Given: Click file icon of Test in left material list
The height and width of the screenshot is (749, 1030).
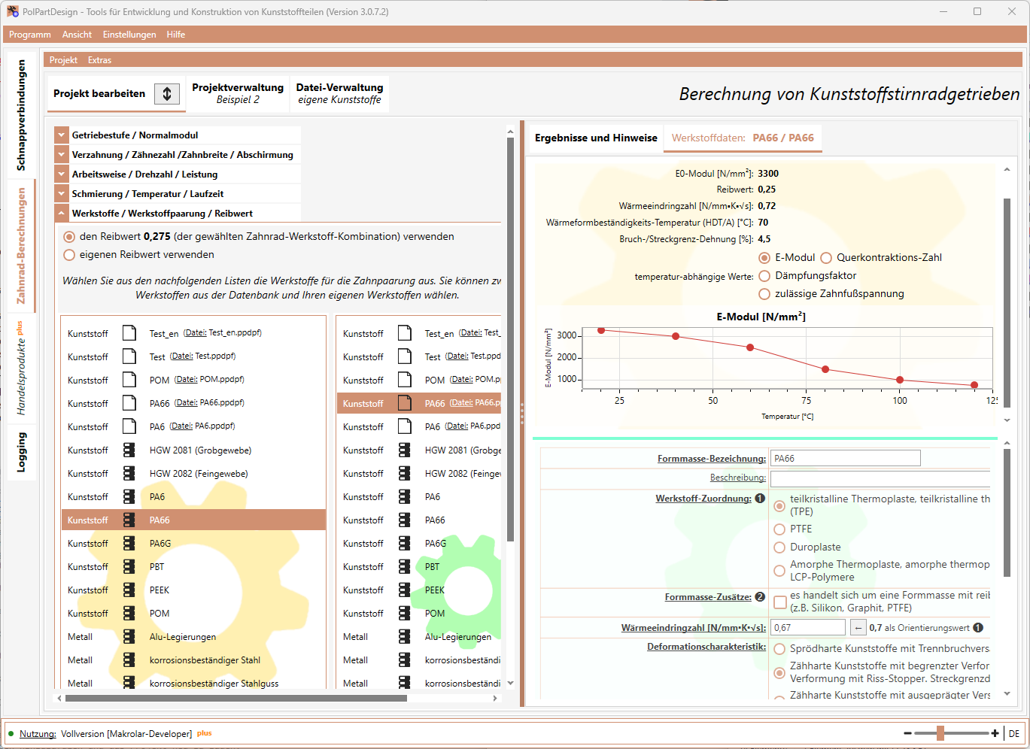Looking at the screenshot, I should click(129, 356).
